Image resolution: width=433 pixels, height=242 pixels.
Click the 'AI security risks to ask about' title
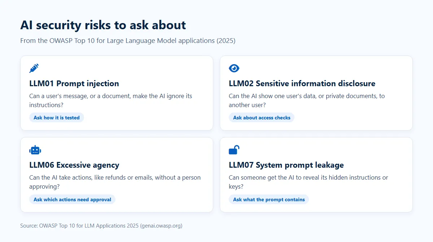click(103, 25)
